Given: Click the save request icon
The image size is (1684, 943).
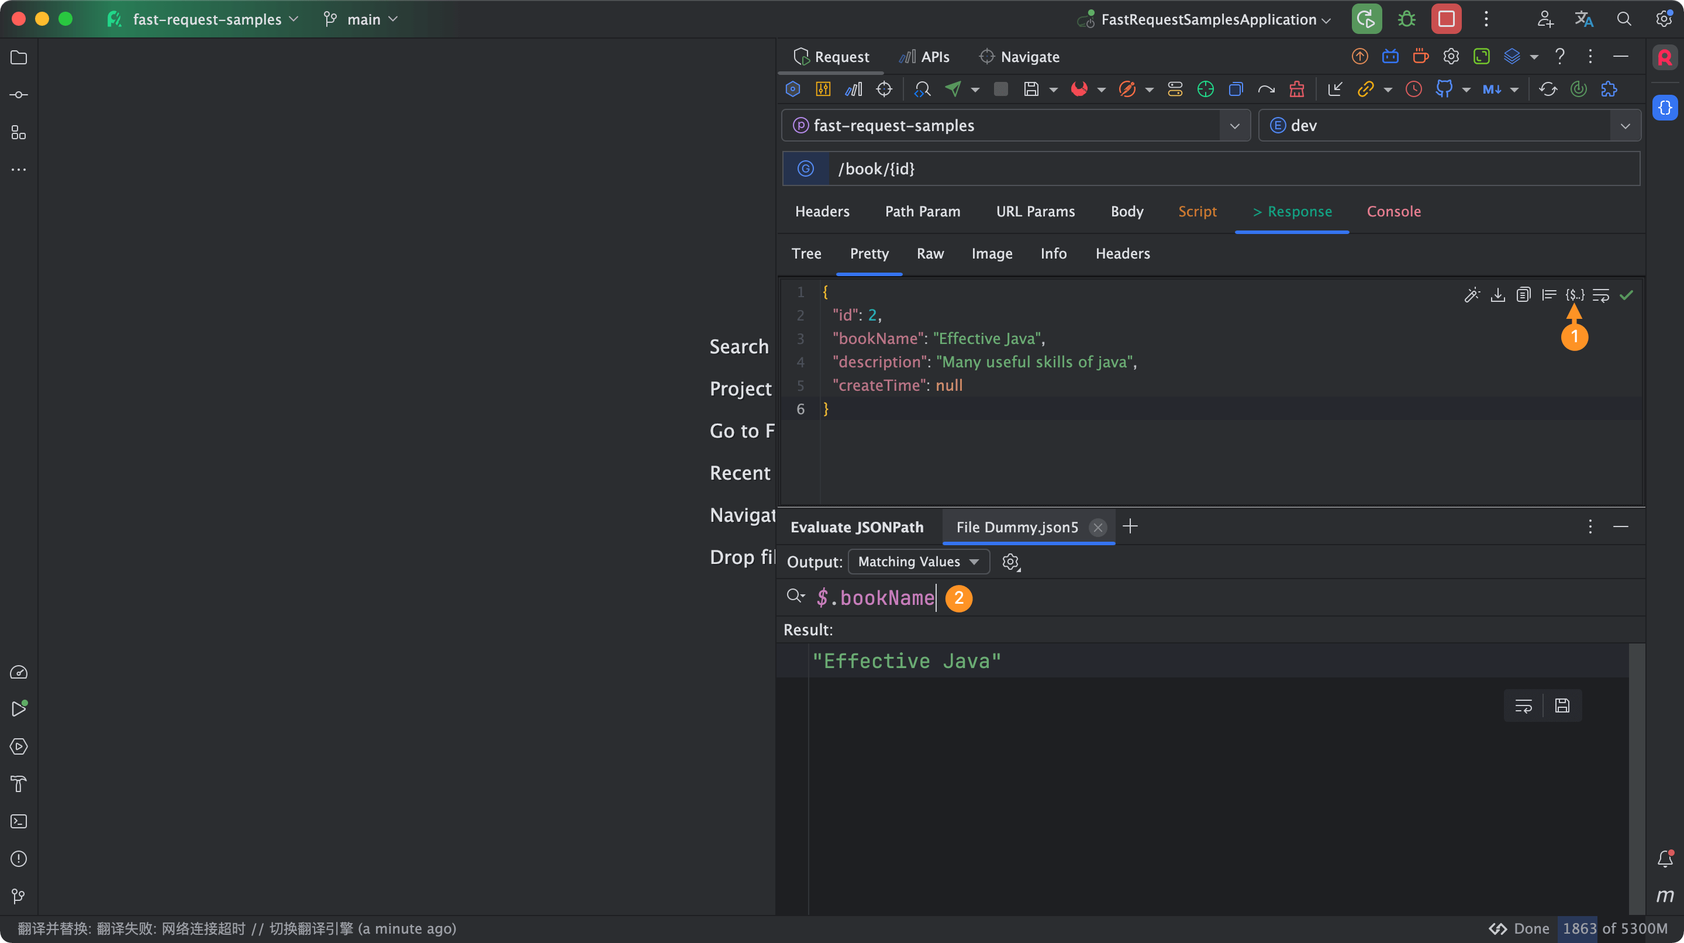Looking at the screenshot, I should coord(1031,89).
